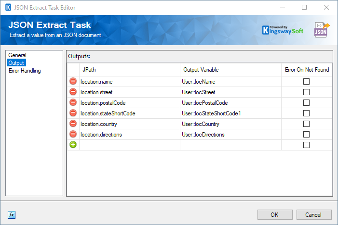Remove the location.name row with red icon

(x=73, y=82)
